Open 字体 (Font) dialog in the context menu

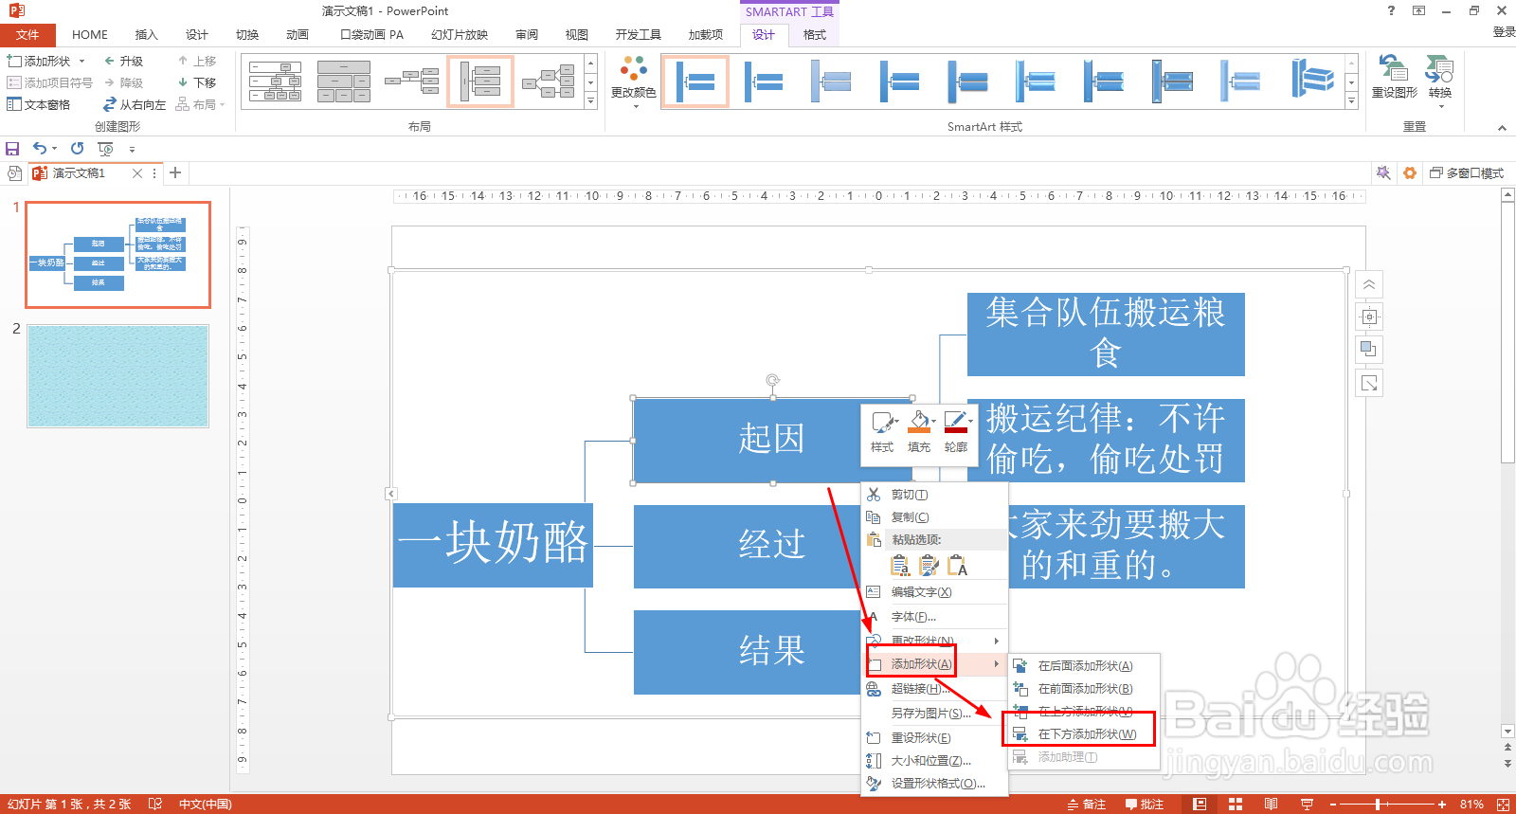[x=934, y=617]
